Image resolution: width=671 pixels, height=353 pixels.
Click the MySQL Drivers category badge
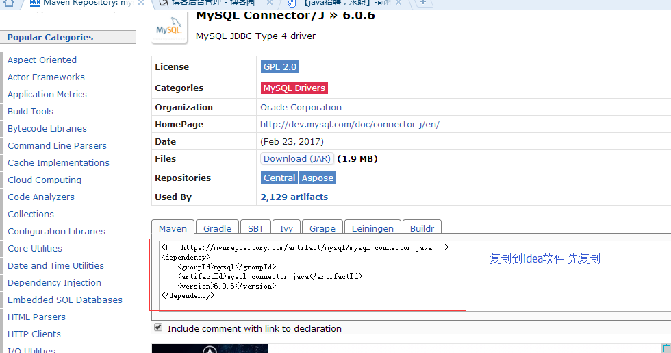[294, 88]
